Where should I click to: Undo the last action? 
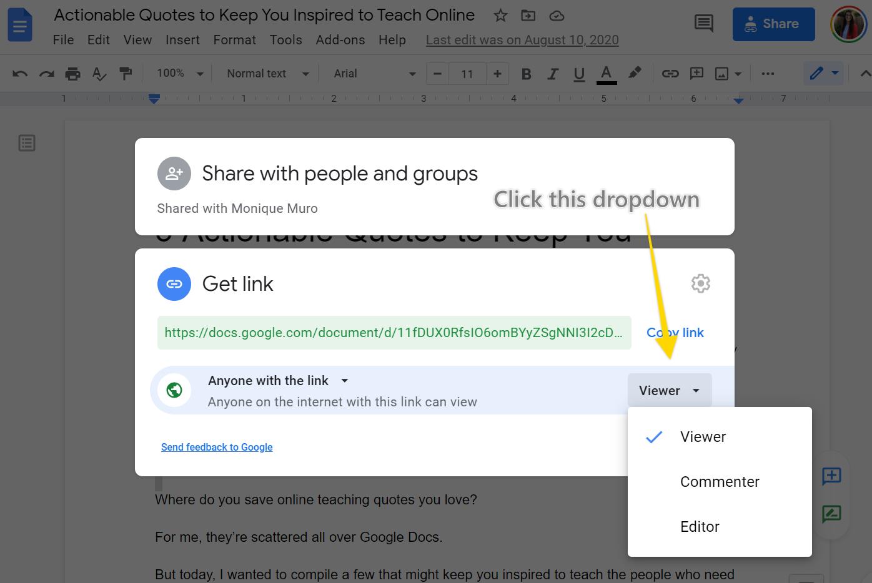tap(20, 74)
